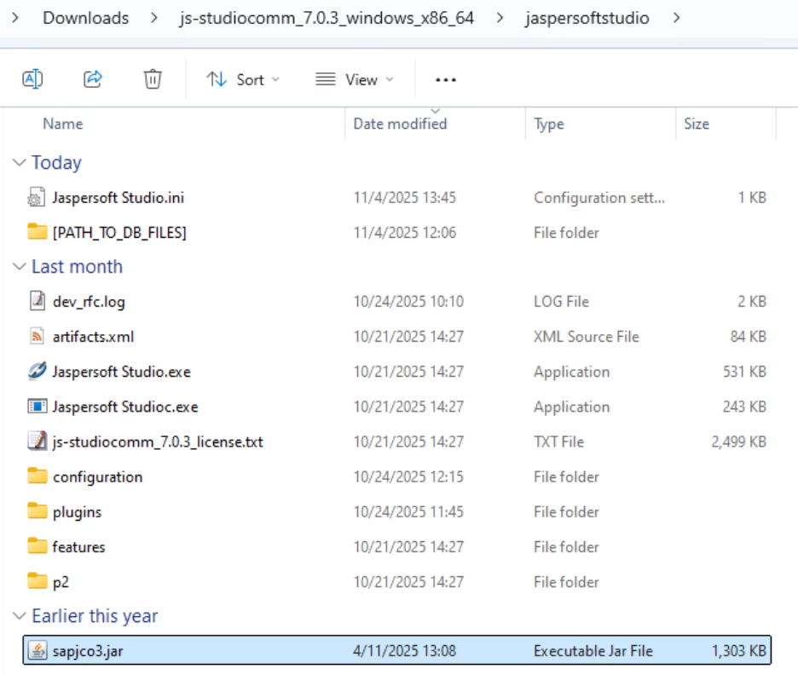Expand the chevron after the js-studiocomm breadcrumb
Image resolution: width=798 pixels, height=675 pixels.
500,18
